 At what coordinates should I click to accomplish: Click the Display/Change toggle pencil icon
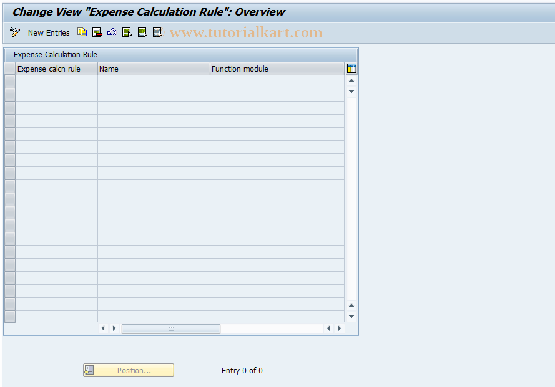point(15,32)
